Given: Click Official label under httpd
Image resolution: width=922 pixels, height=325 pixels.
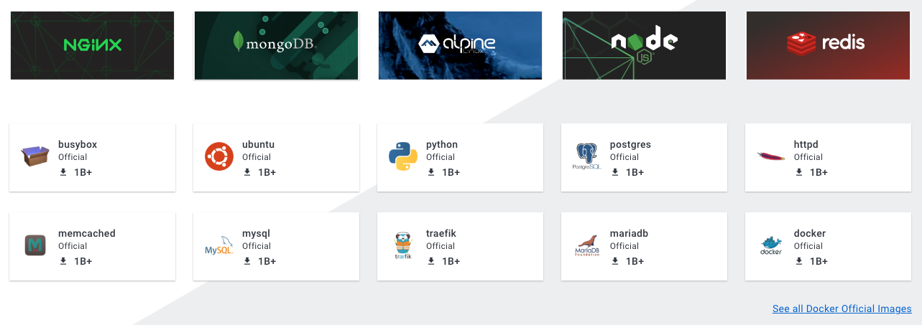Looking at the screenshot, I should [x=808, y=157].
